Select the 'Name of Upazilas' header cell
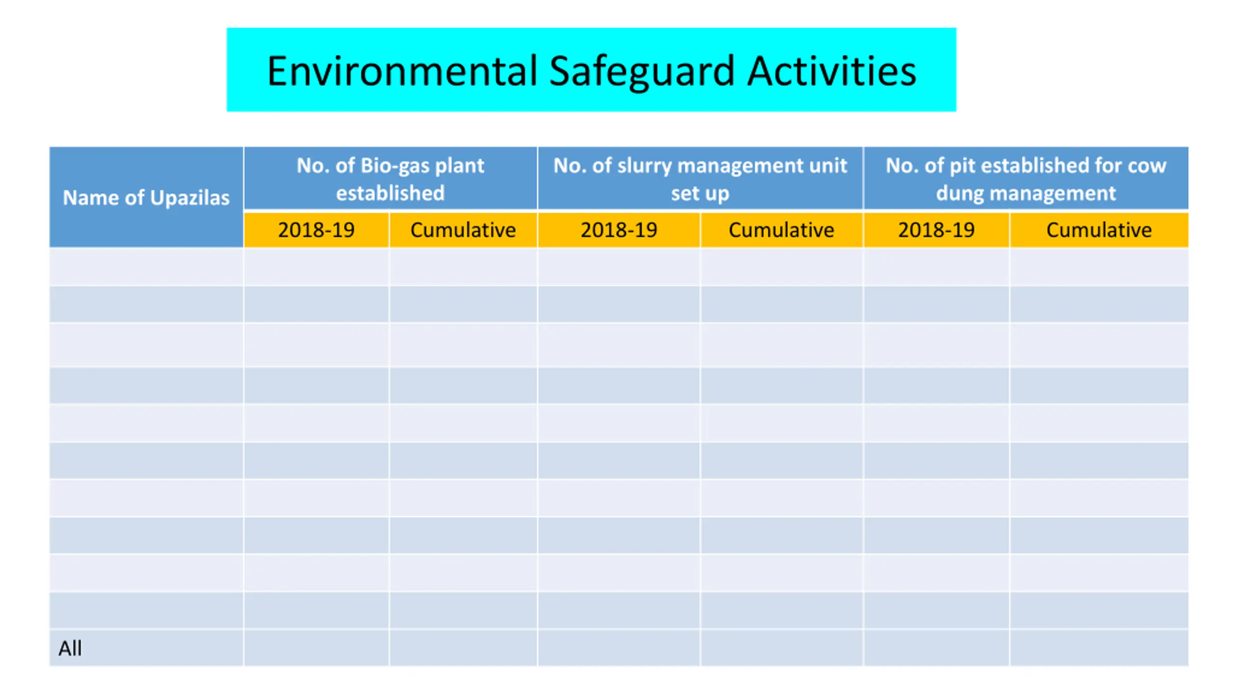 (x=146, y=197)
